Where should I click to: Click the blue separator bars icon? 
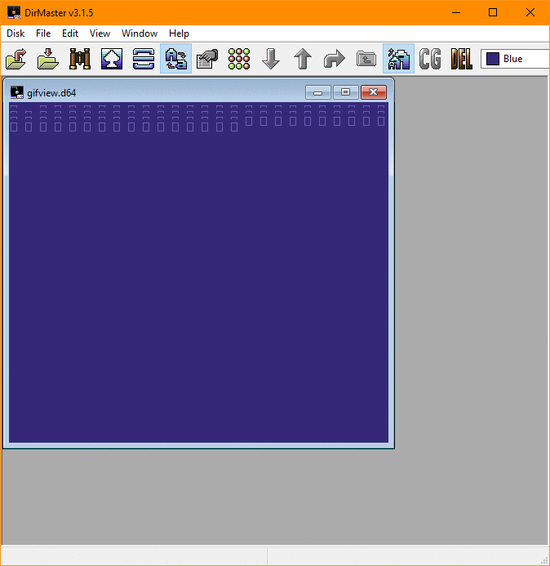pos(144,59)
